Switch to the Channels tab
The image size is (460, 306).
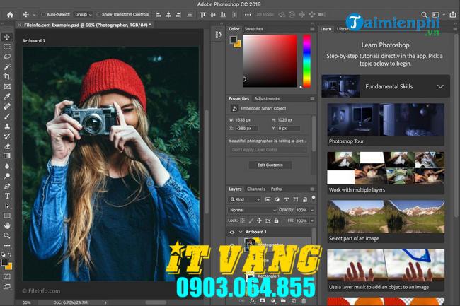coord(255,189)
